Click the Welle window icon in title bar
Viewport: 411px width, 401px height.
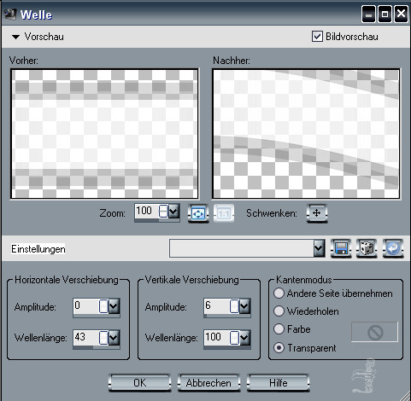tap(10, 15)
